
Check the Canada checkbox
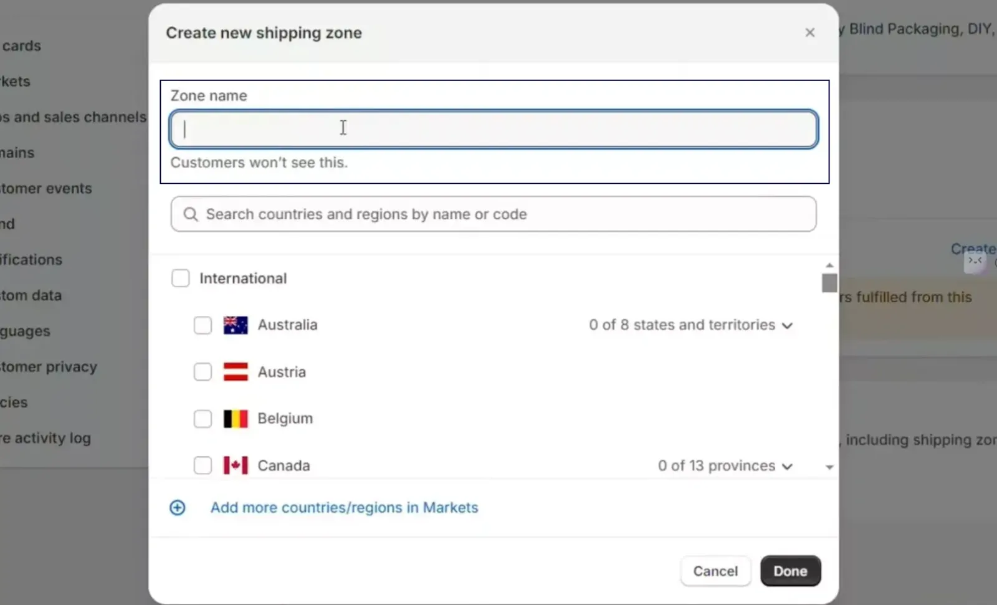tap(203, 465)
